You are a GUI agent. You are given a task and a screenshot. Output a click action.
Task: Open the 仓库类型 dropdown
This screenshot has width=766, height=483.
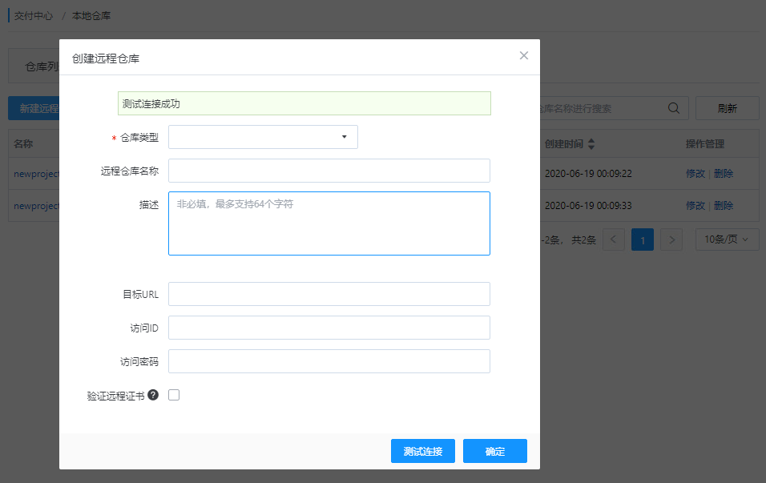tap(263, 137)
